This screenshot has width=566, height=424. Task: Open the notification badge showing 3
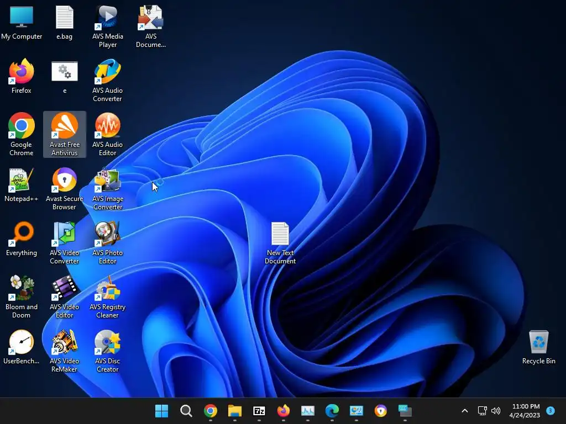pos(551,411)
